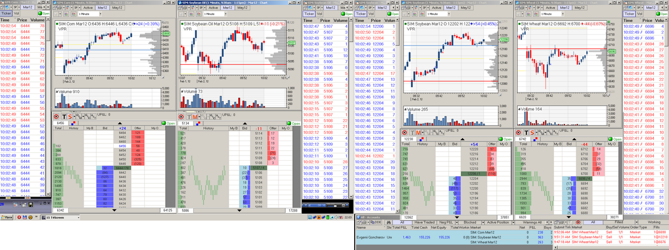The width and height of the screenshot is (669, 250).
Task: Open the SP dropdown arrow in Corn chart toolbar
Action: (x=80, y=8)
